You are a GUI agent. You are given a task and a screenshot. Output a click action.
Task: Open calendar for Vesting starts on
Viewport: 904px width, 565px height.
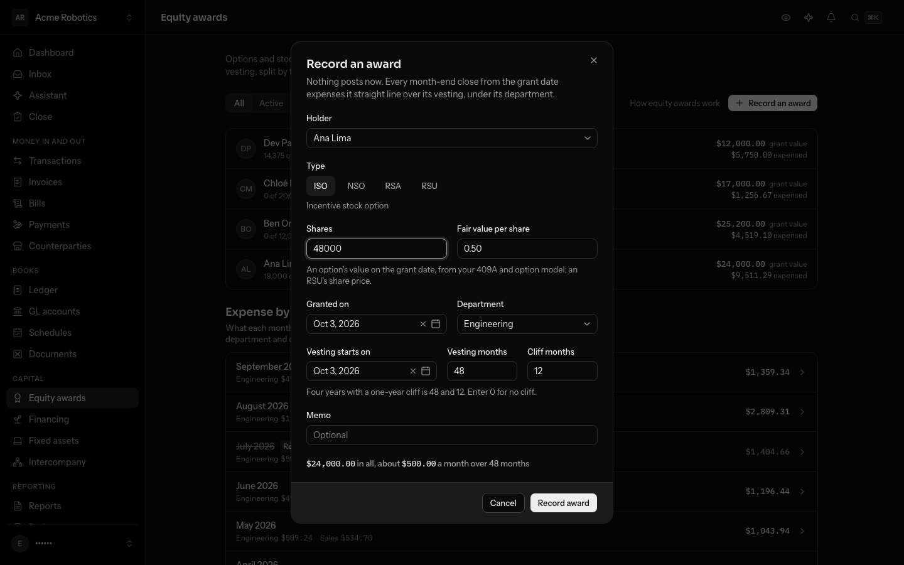pos(426,371)
